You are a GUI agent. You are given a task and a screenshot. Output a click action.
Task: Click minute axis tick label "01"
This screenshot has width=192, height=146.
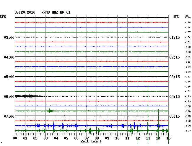pyautogui.click(x=25, y=138)
